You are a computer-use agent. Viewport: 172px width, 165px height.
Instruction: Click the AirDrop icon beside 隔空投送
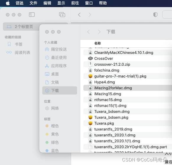(47, 49)
